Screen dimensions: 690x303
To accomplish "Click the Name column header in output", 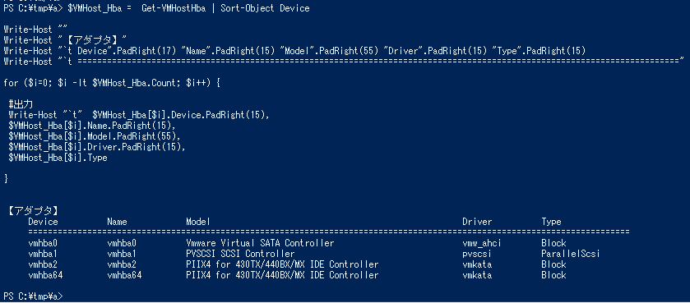I will [x=117, y=222].
